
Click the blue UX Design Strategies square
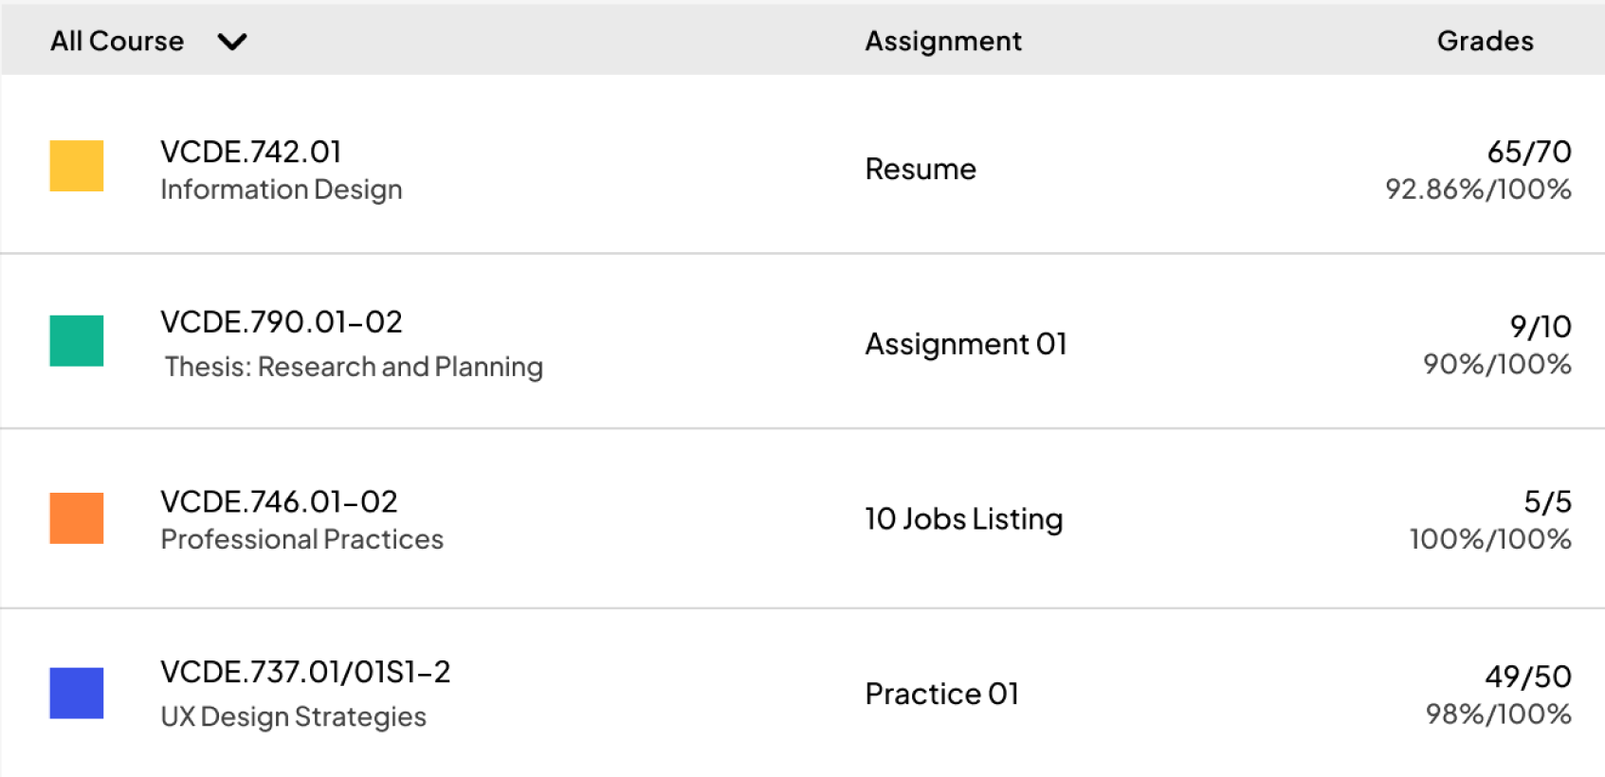coord(77,693)
